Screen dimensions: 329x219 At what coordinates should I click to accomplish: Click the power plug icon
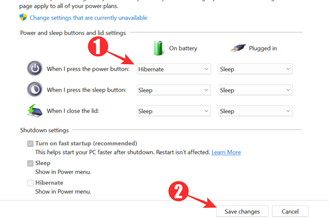pos(238,48)
